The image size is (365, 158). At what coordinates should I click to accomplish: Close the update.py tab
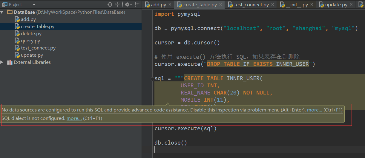[351, 5]
